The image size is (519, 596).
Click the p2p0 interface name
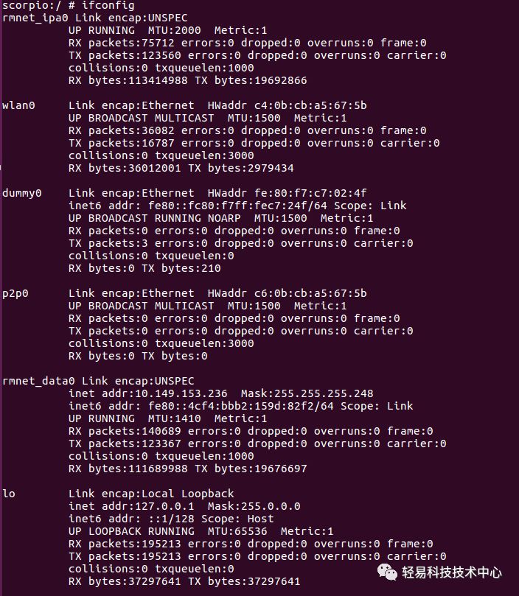point(15,294)
